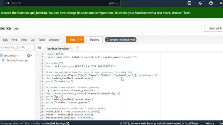
Task: Open editor settings gear in file tree
Action: point(29,56)
